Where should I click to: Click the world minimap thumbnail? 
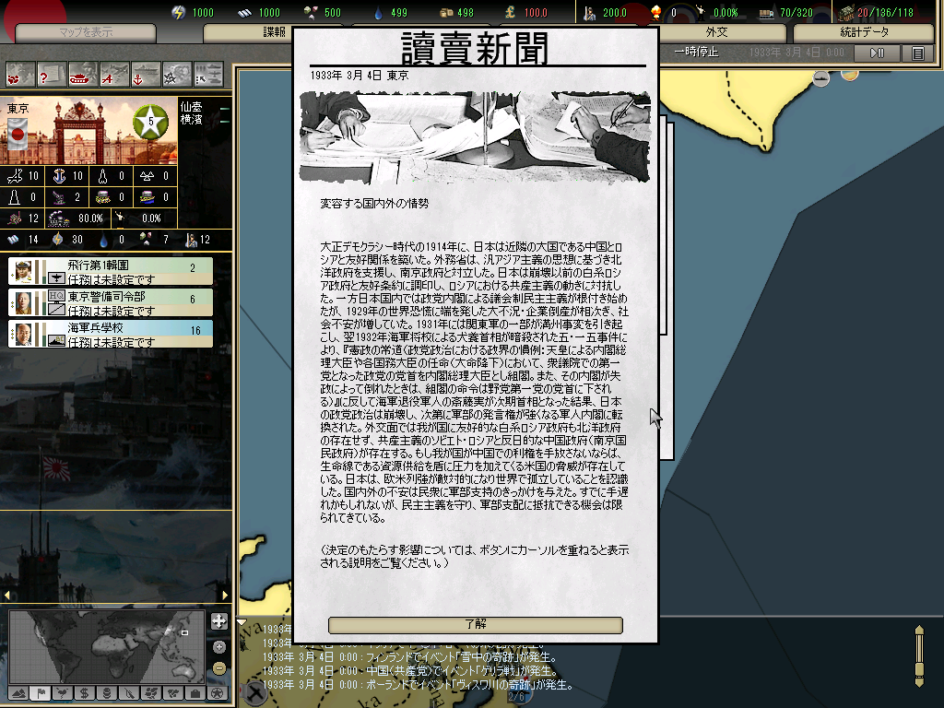(x=107, y=647)
